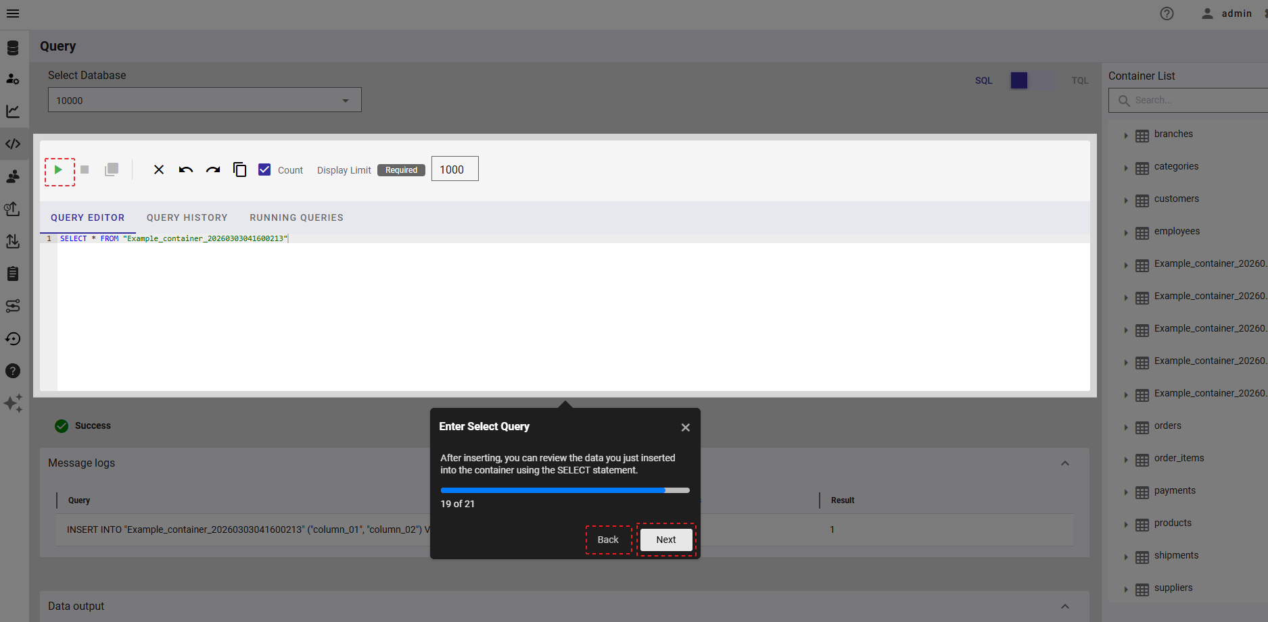Run the query with the play icon
The width and height of the screenshot is (1268, 622).
click(x=59, y=170)
